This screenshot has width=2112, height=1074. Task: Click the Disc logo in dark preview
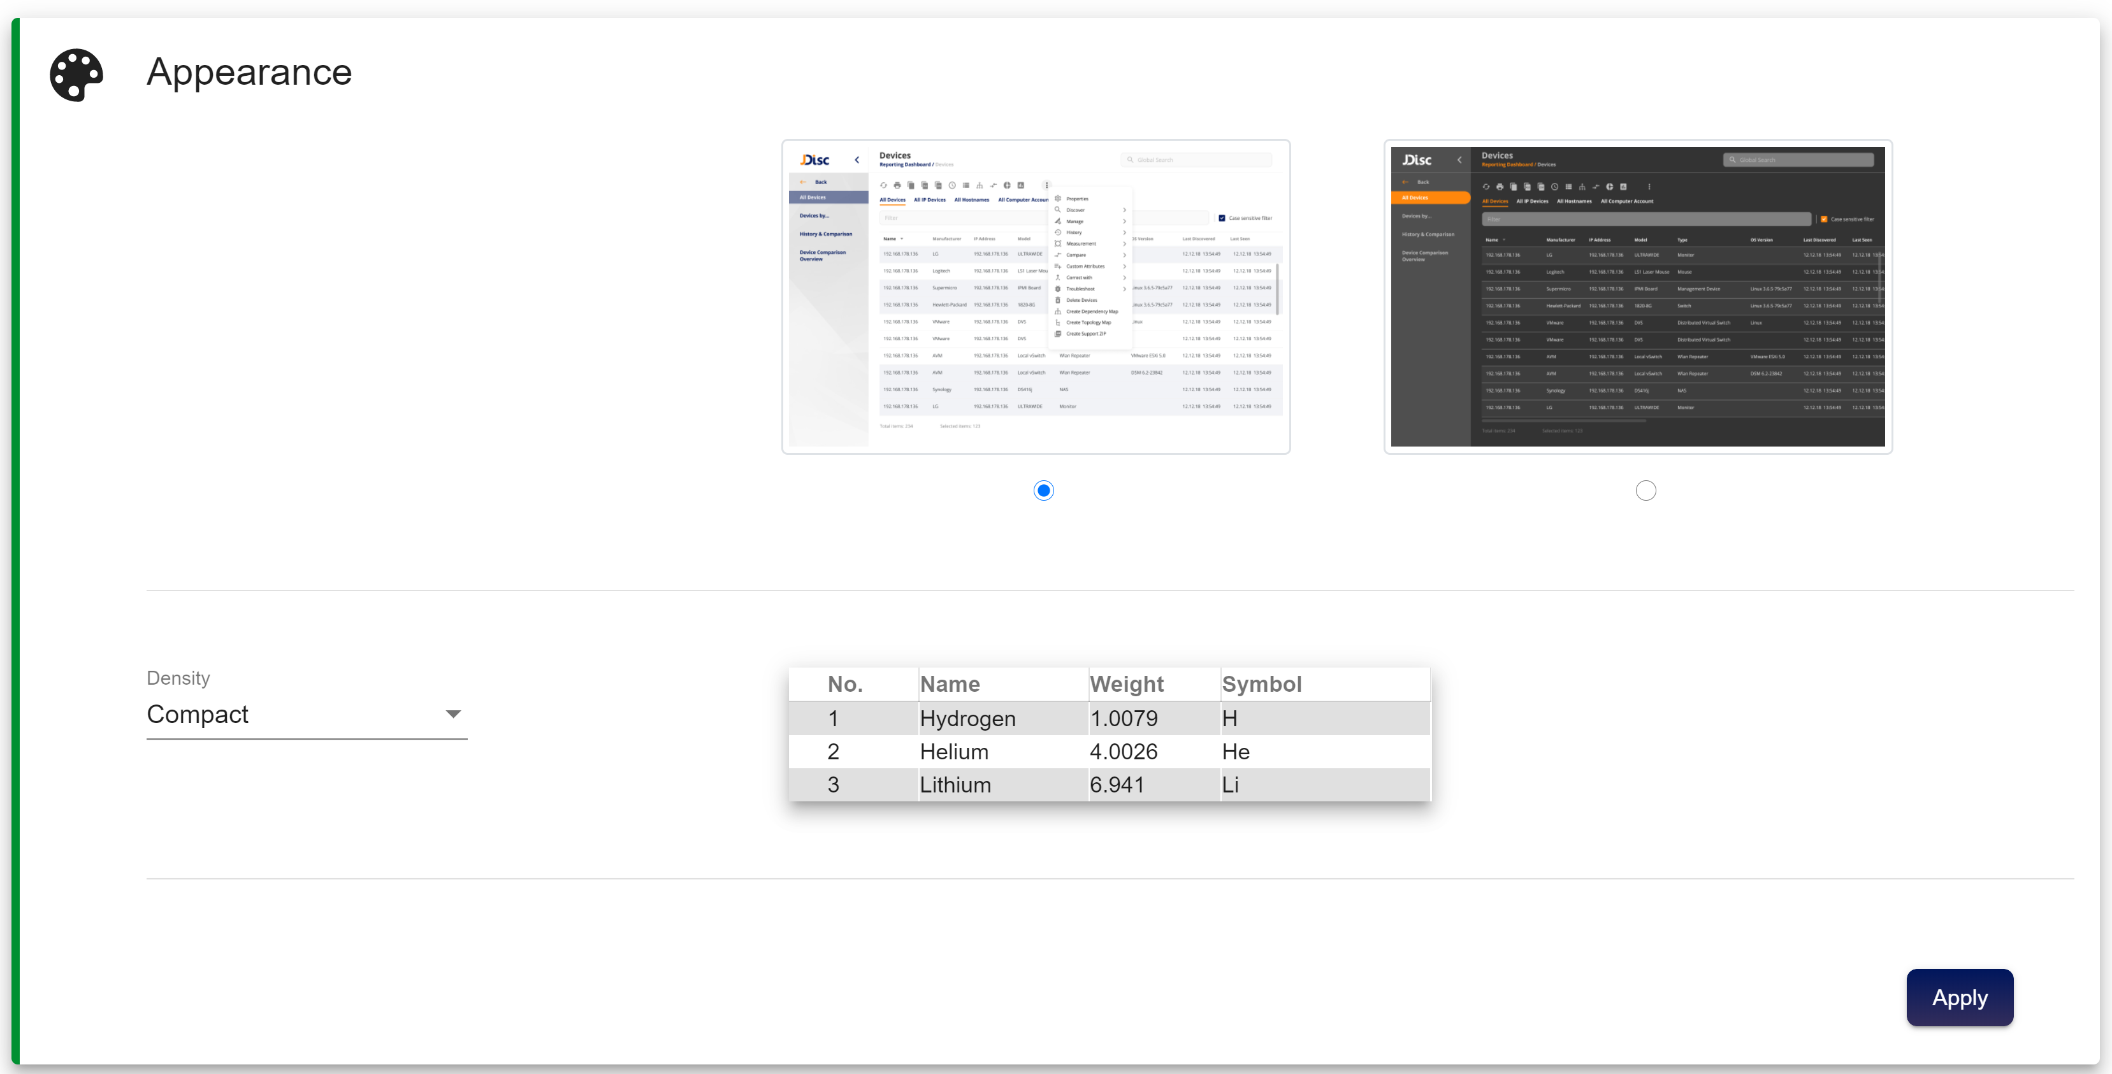pos(1417,160)
